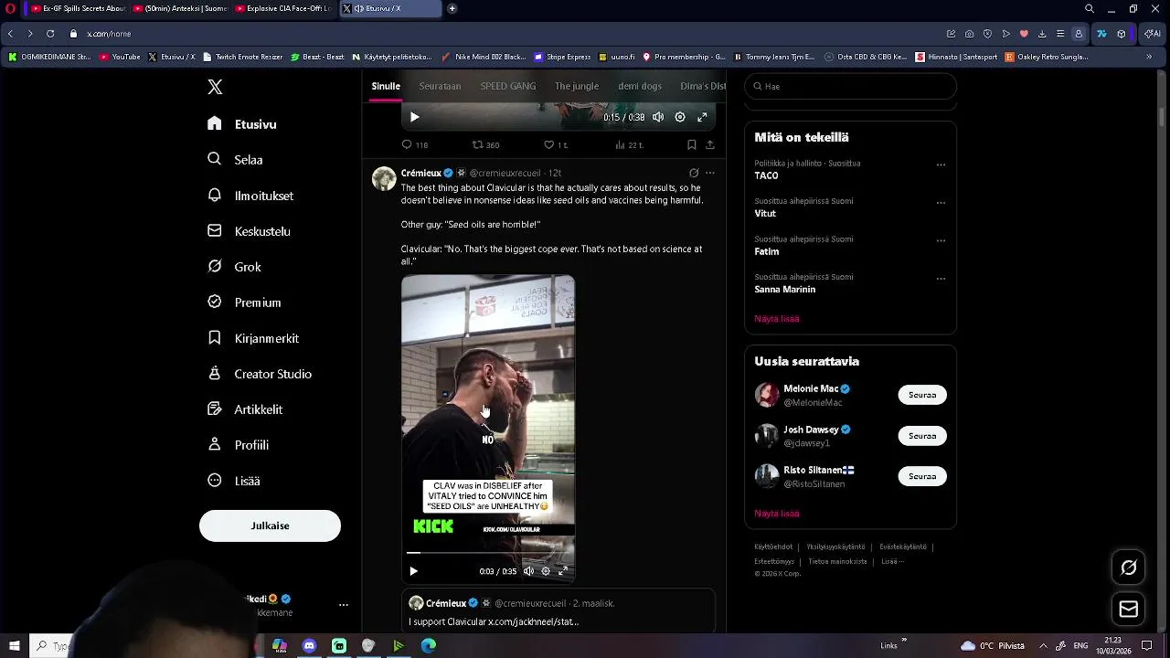Click the Artikkelit sidebar icon
The width and height of the screenshot is (1170, 658).
215,409
